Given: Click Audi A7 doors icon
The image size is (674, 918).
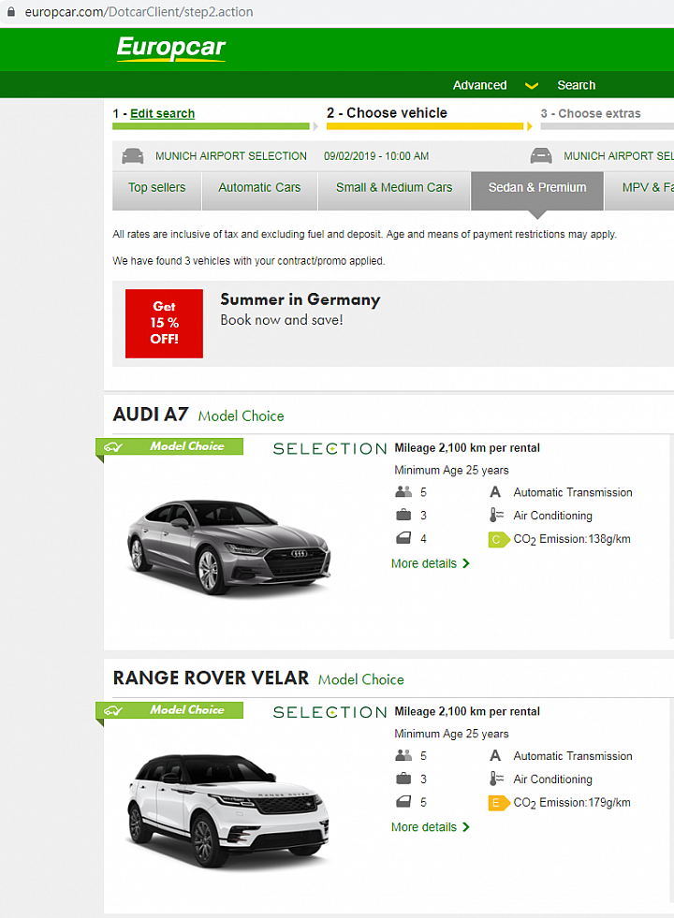Looking at the screenshot, I should tap(403, 538).
